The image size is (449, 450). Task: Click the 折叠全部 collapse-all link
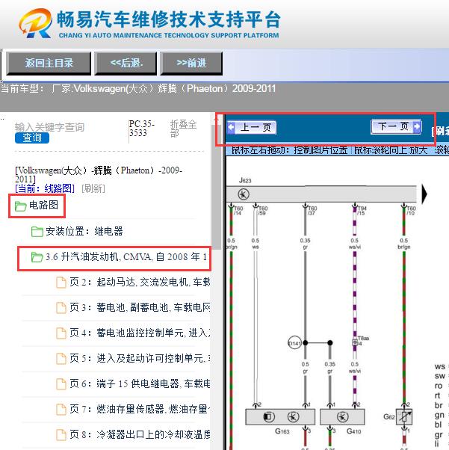183,129
